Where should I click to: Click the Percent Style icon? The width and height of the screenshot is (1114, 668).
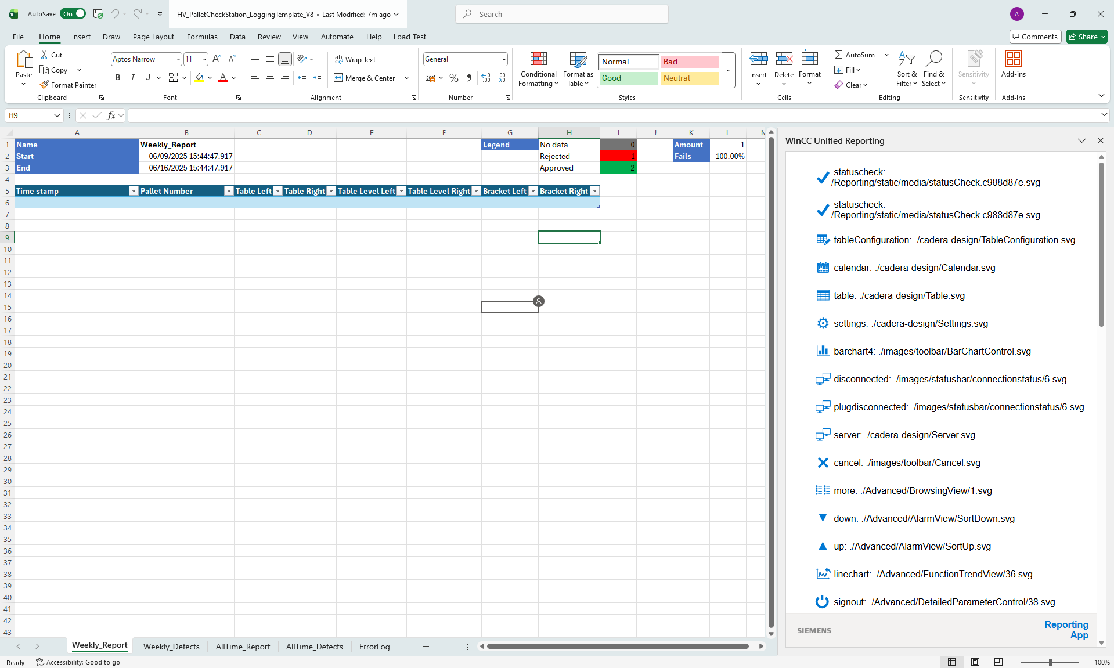tap(454, 78)
